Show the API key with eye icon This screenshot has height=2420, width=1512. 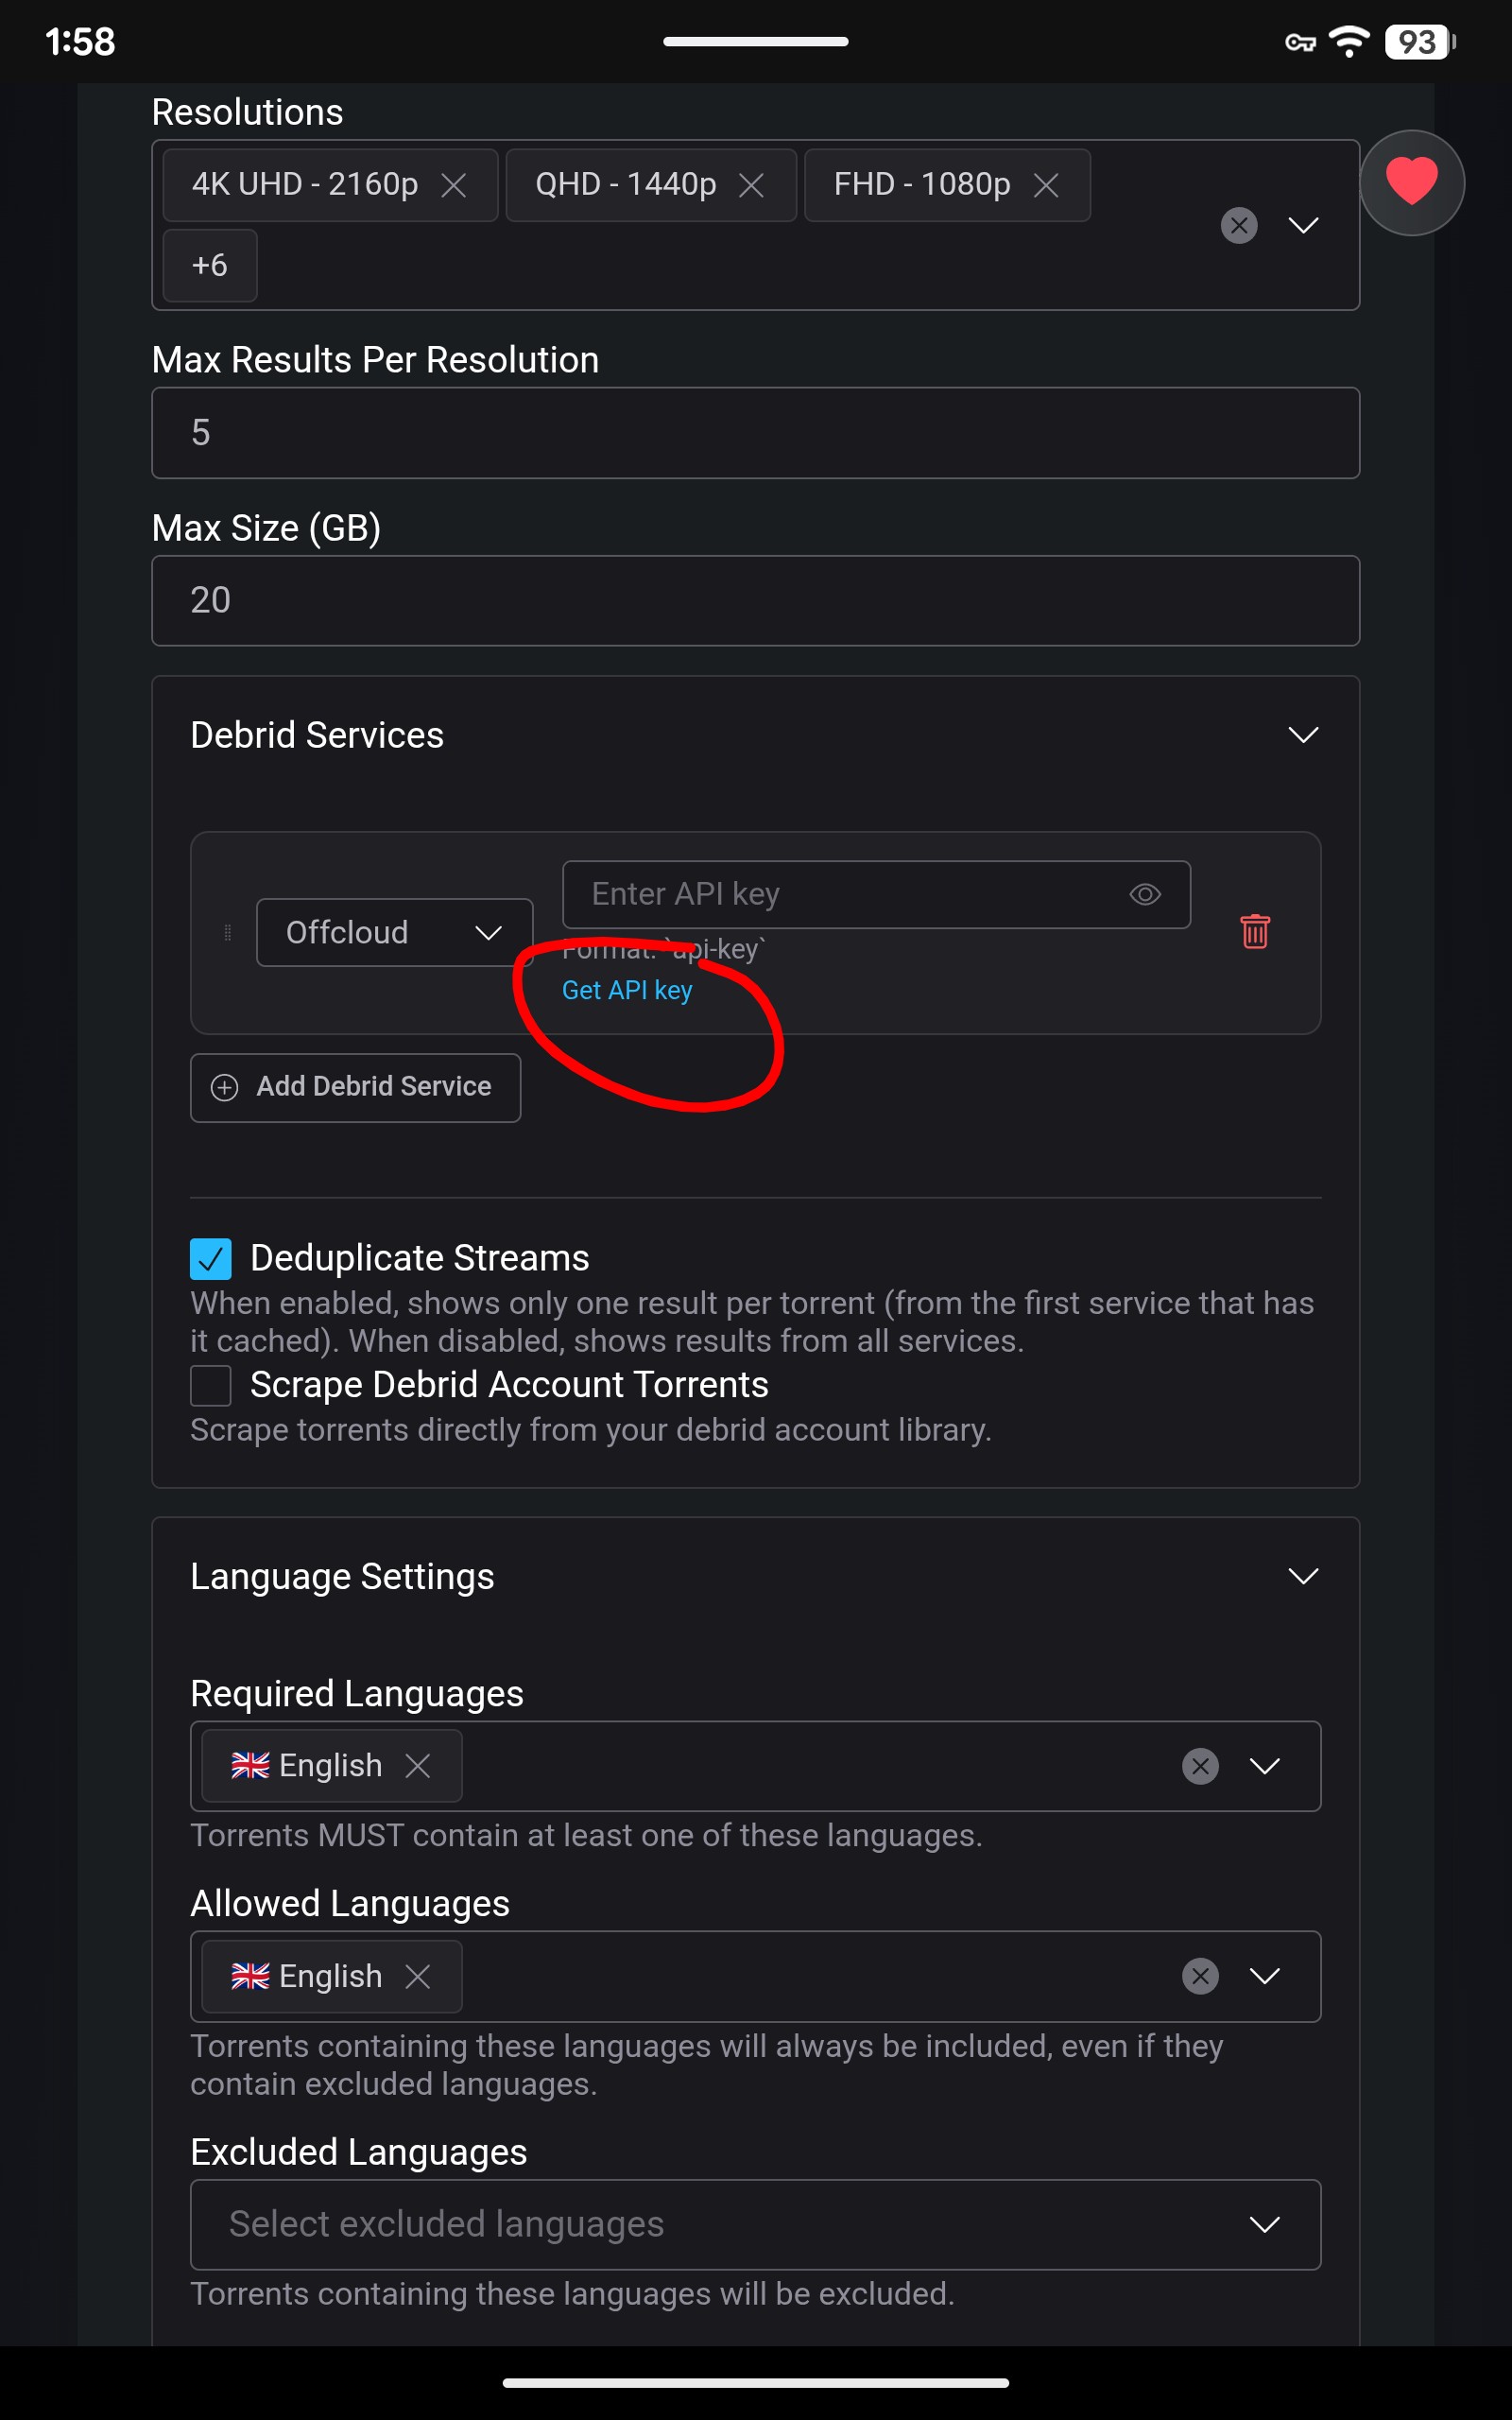1145,894
